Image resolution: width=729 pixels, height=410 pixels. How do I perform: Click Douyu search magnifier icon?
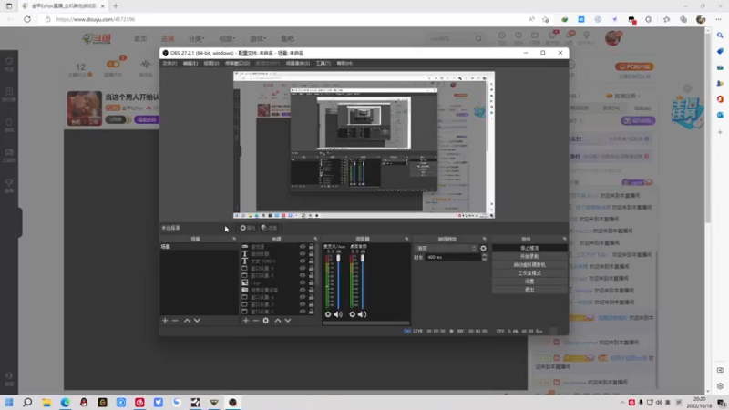tap(478, 38)
